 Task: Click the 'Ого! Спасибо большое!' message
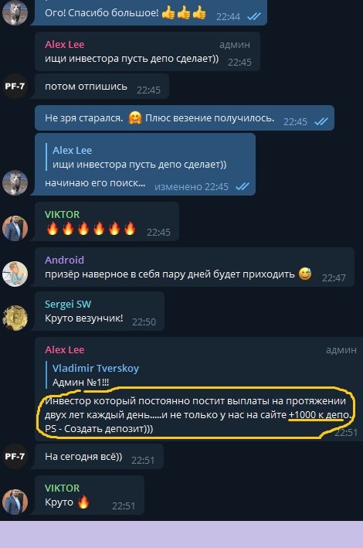coord(149,12)
